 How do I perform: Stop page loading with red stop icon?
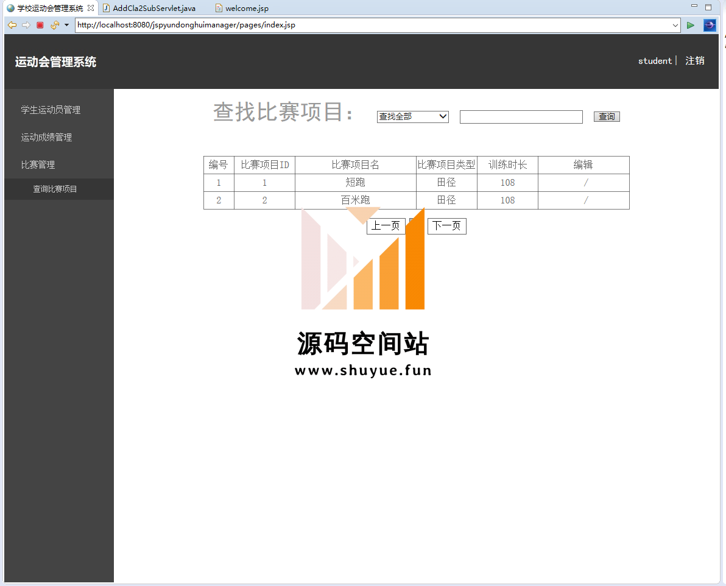(x=40, y=25)
